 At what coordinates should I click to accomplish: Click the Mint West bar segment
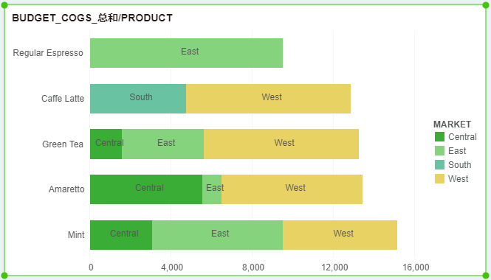click(340, 235)
